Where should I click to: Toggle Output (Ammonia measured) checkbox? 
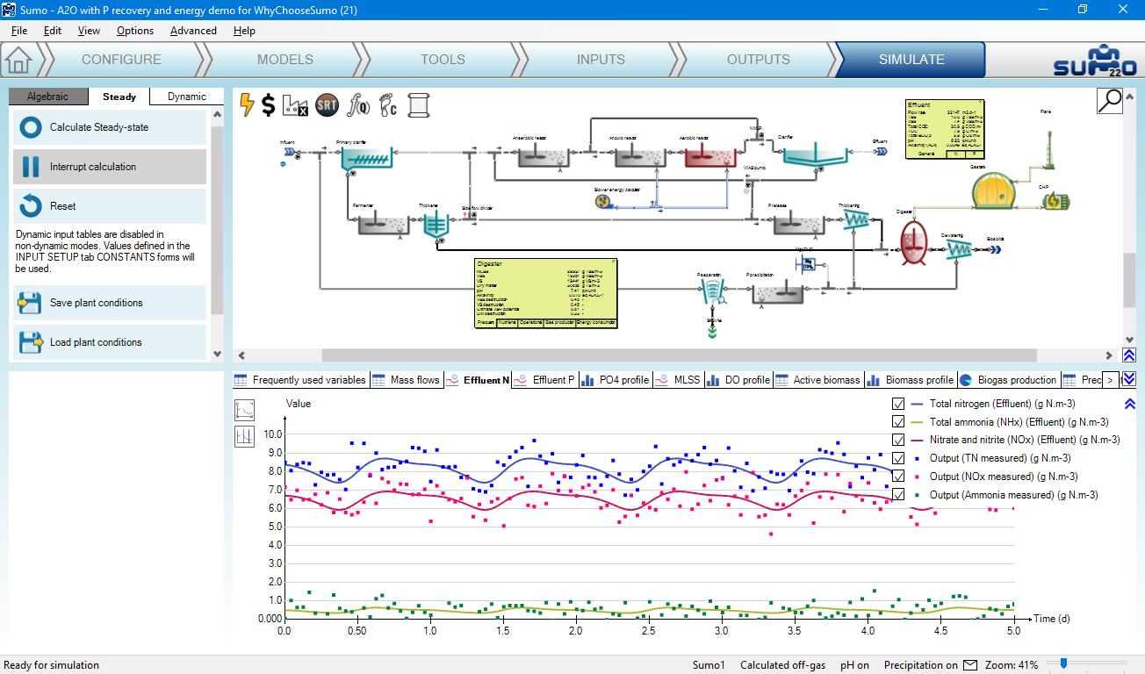(898, 495)
